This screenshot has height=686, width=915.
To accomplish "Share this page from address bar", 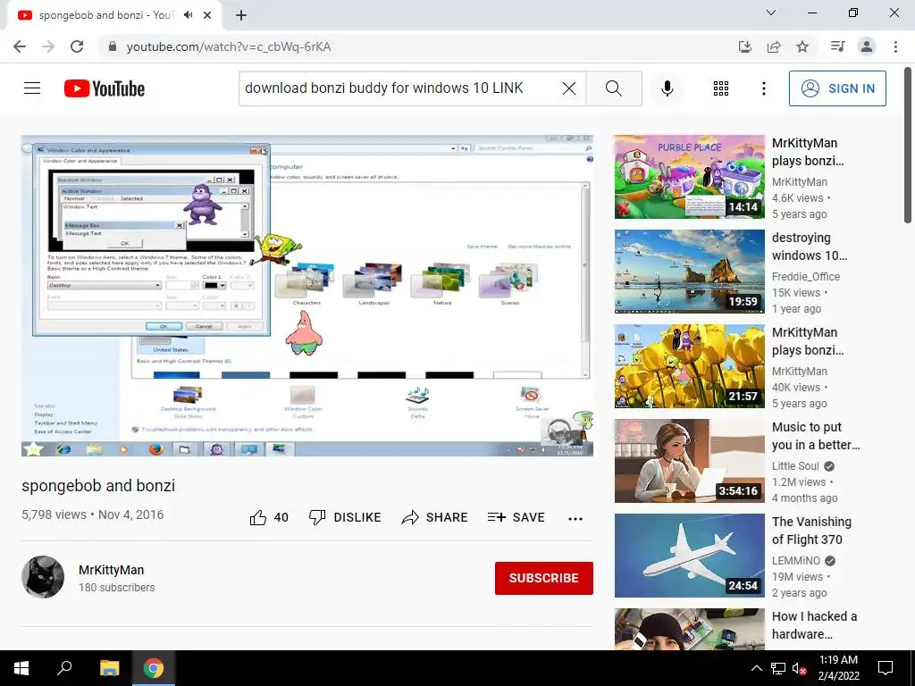I will pos(774,46).
